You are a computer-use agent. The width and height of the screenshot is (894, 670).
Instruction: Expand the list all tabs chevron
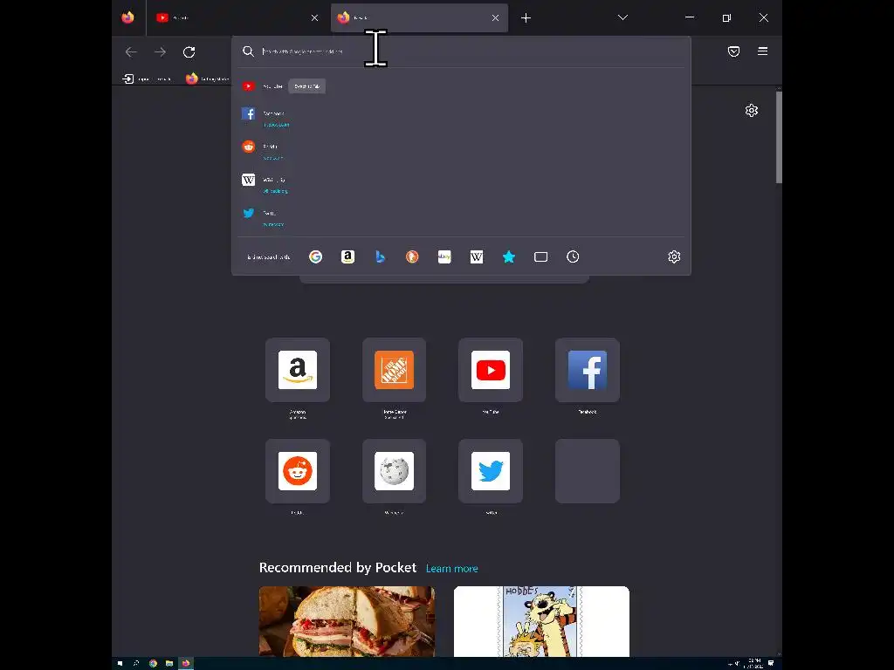[x=622, y=17]
